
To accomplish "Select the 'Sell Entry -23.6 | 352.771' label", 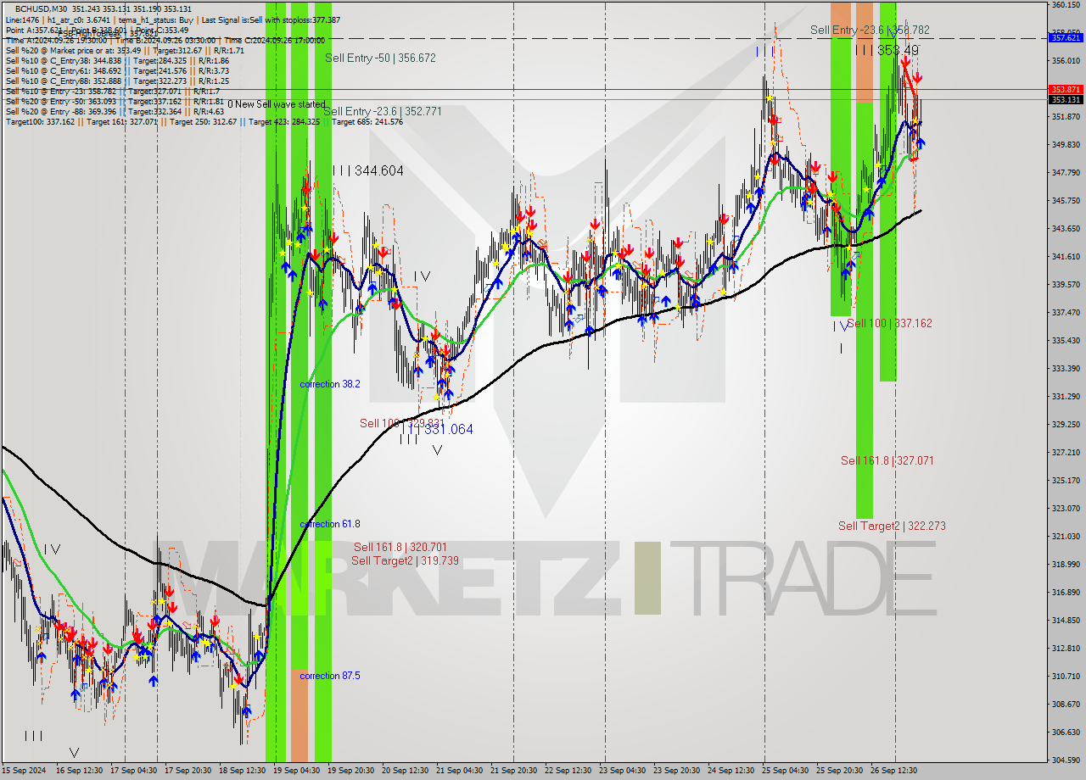I will pyautogui.click(x=383, y=111).
